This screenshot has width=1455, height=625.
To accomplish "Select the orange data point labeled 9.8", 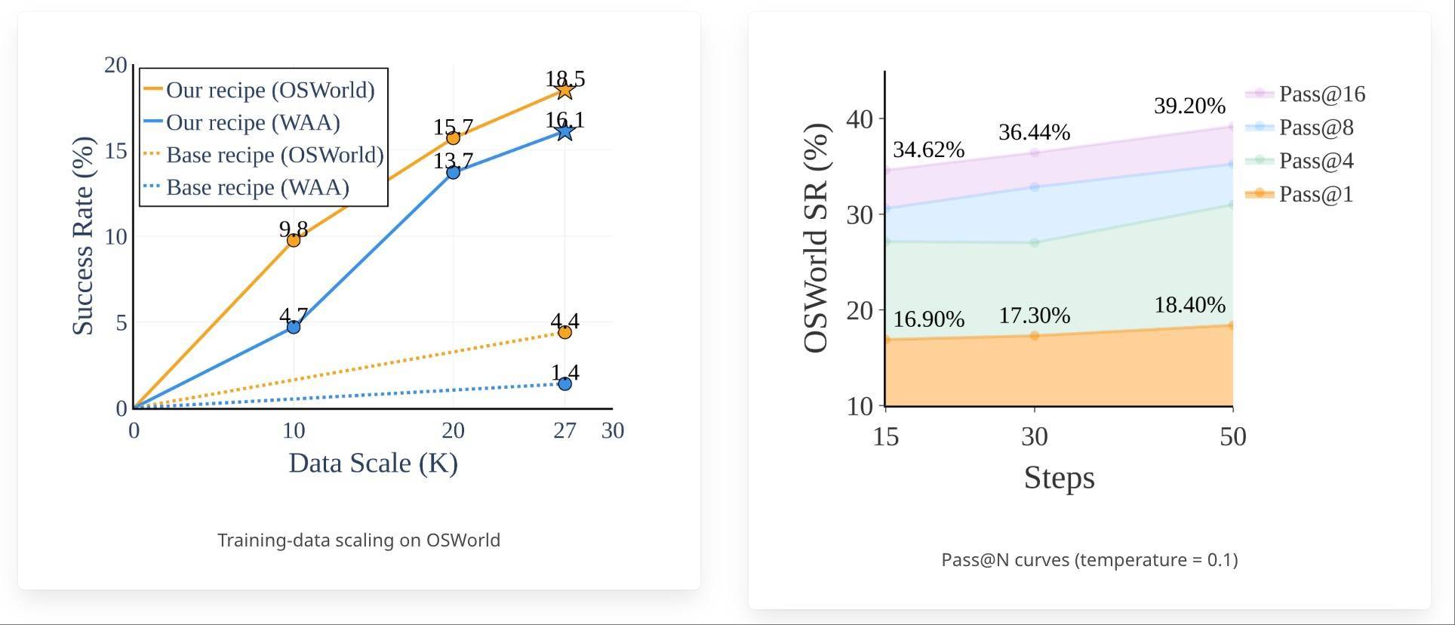I will (294, 240).
